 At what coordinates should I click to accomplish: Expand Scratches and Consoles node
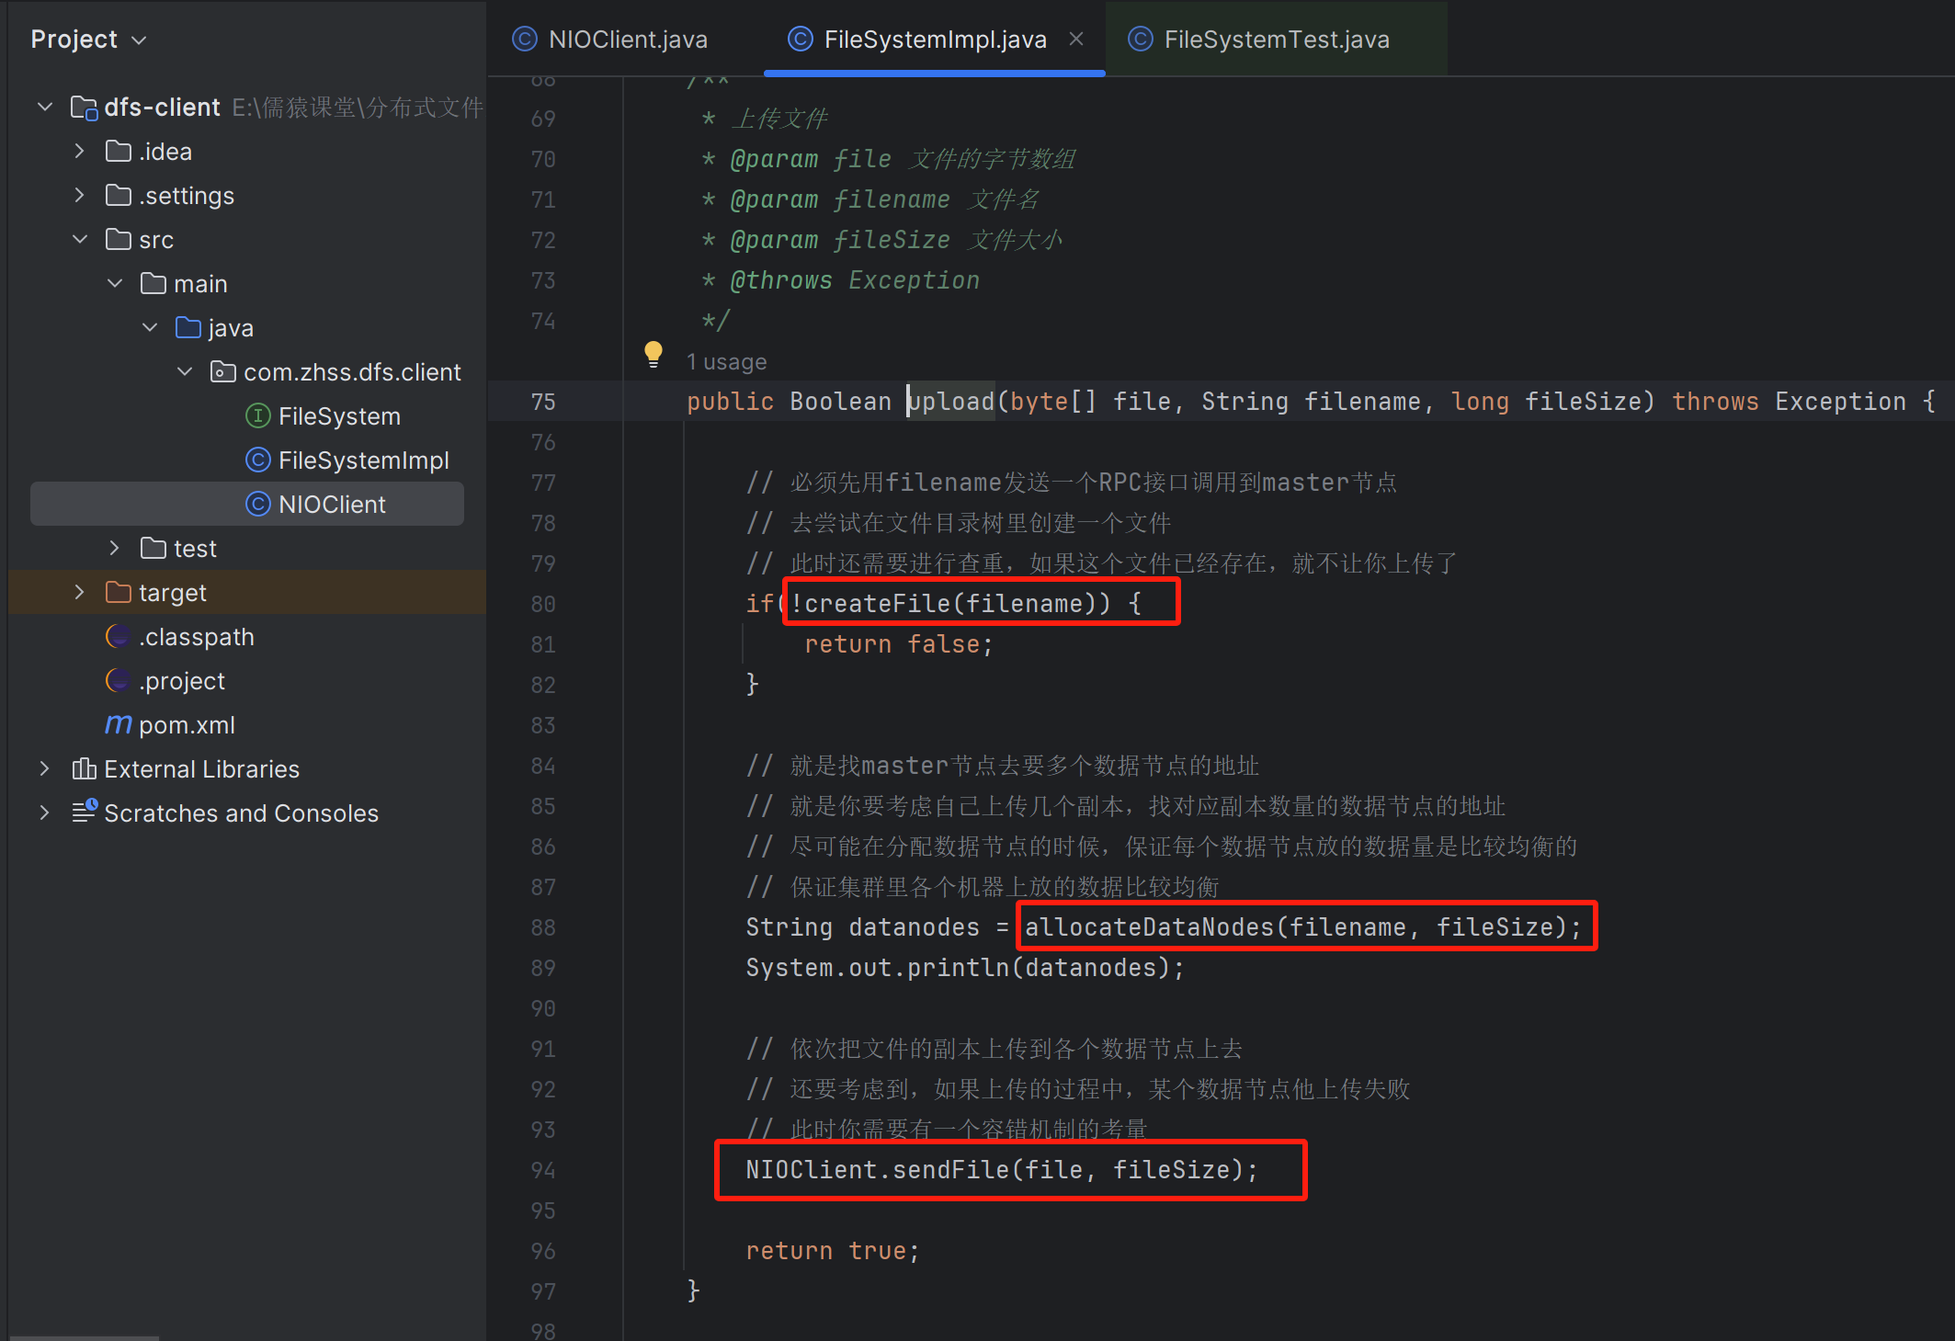pos(45,813)
